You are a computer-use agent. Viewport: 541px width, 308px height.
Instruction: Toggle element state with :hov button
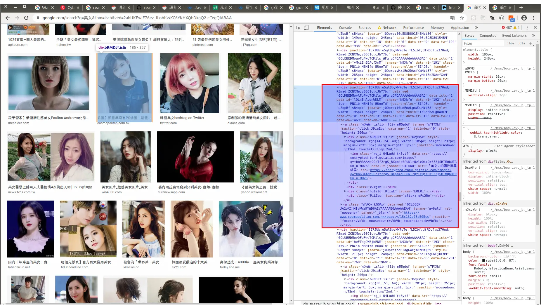coord(511,43)
